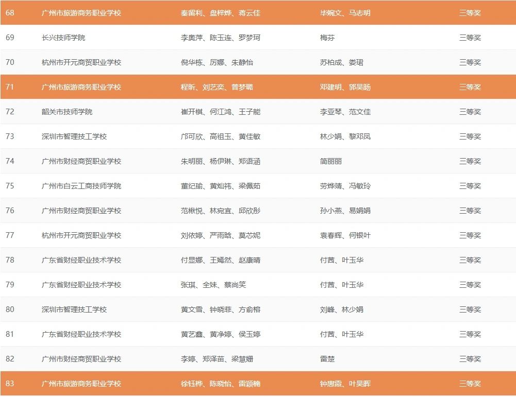Click 三等奖 in row 71
The width and height of the screenshot is (516, 397).
[470, 87]
